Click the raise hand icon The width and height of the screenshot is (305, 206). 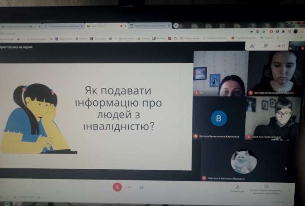(x=237, y=187)
